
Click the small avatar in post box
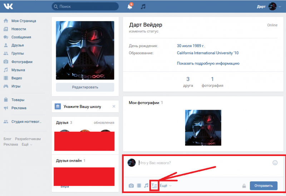132,163
